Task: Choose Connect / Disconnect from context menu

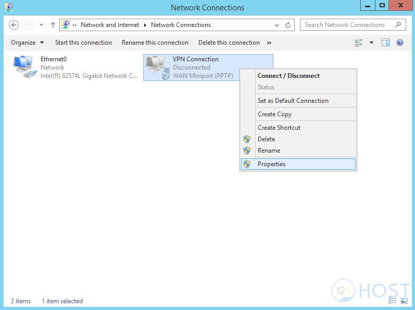Action: coord(298,76)
